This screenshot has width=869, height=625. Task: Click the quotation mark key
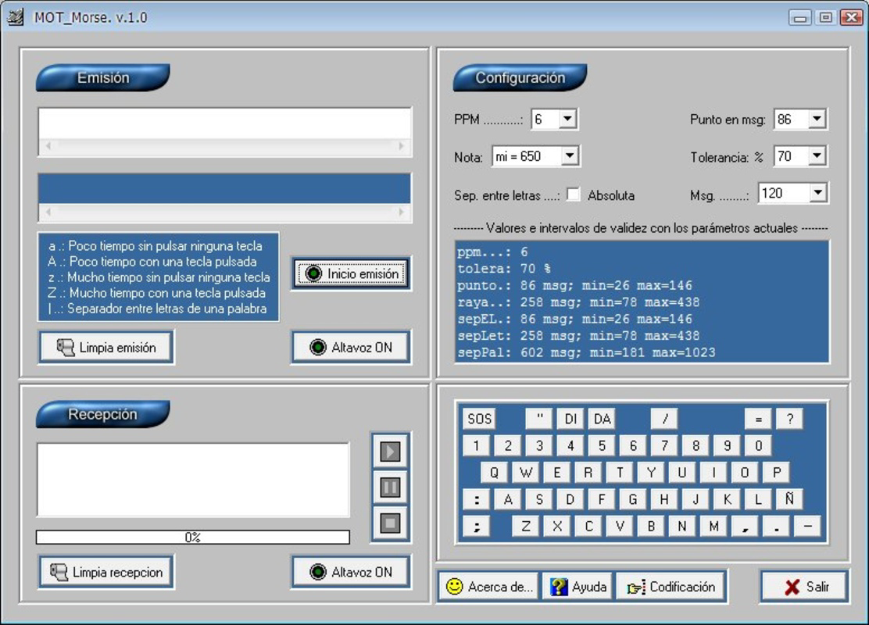(x=539, y=419)
